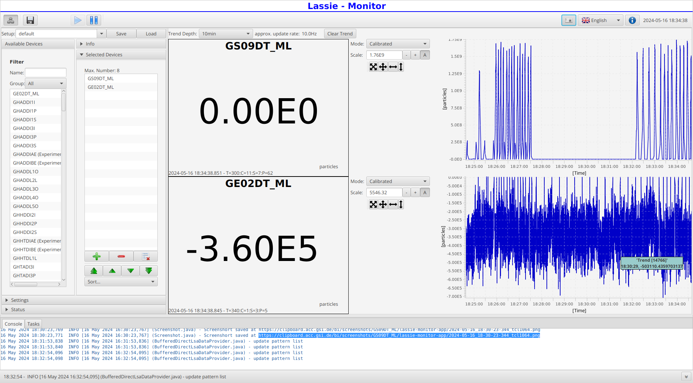693x383 pixels.
Task: Expand the Info section
Action: tap(121, 44)
